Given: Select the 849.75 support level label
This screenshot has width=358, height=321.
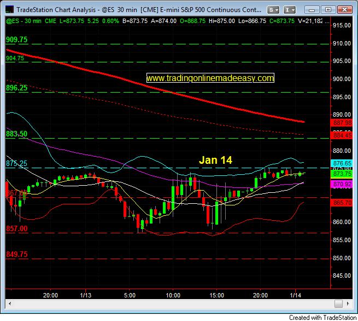Looking at the screenshot, I should 16,254.
